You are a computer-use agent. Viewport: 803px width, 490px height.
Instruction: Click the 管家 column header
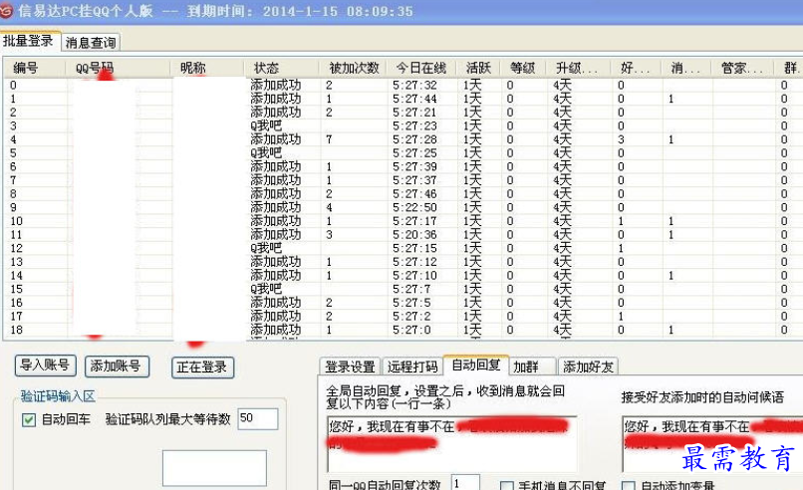tap(742, 68)
